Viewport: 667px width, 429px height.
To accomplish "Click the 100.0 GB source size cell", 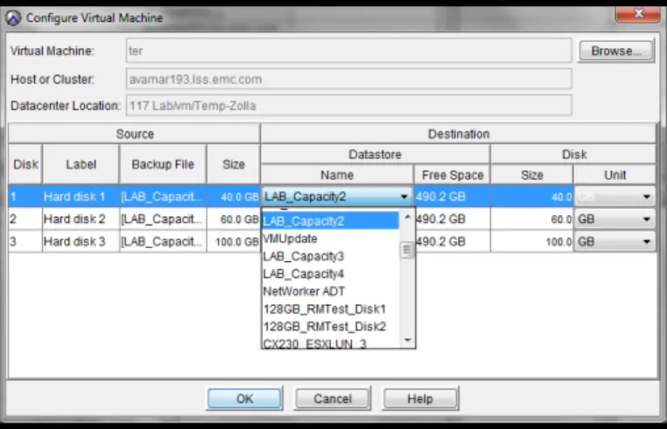I will pyautogui.click(x=233, y=242).
